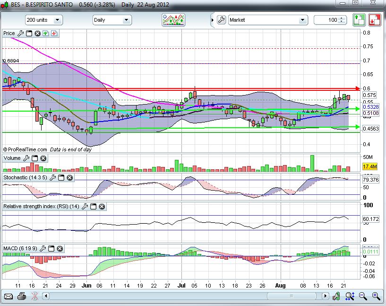The width and height of the screenshot is (386, 306).
Task: Close the Price panel
Action: (37, 33)
